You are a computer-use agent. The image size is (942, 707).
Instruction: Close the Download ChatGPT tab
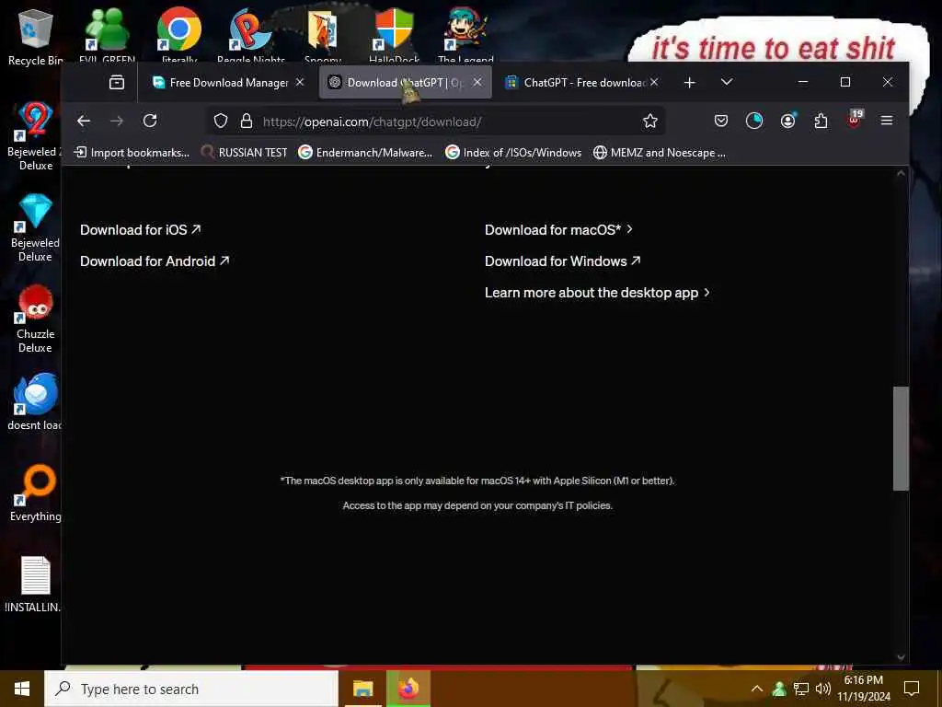tap(477, 82)
